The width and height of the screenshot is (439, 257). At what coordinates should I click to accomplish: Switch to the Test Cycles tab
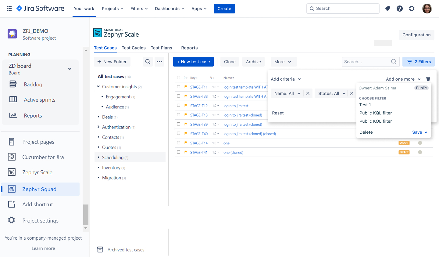(x=134, y=48)
